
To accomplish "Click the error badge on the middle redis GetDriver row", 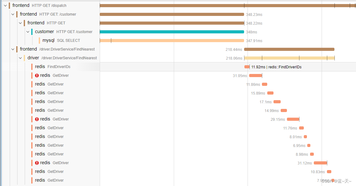I will (x=37, y=119).
